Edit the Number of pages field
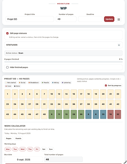 click(x=66, y=19)
